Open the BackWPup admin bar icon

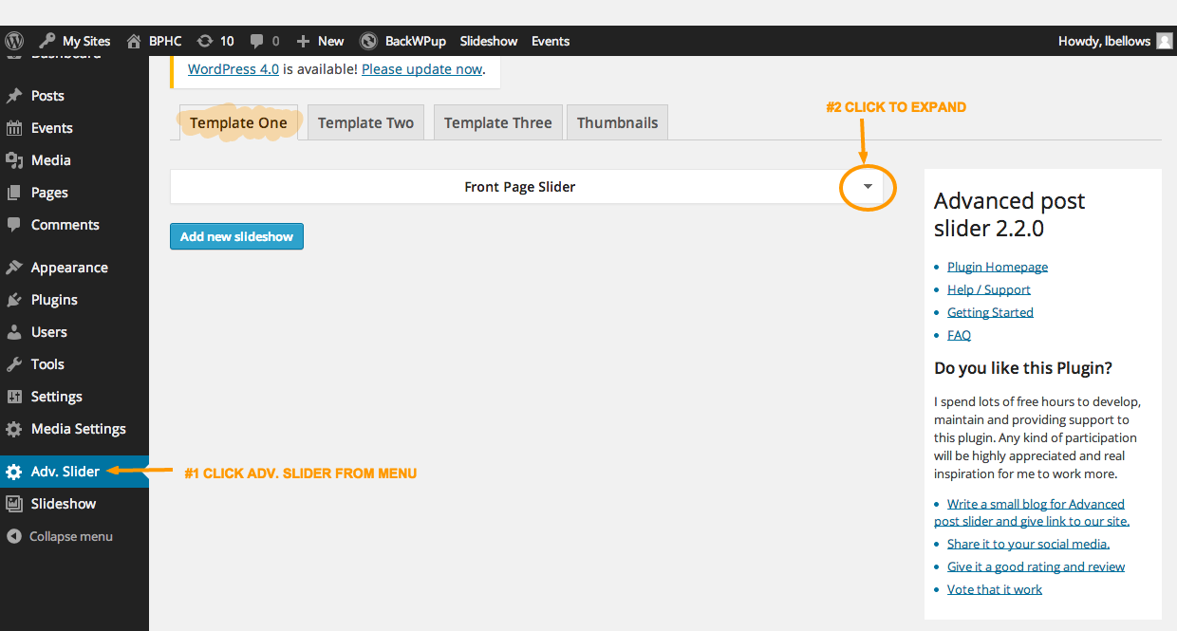tap(368, 41)
